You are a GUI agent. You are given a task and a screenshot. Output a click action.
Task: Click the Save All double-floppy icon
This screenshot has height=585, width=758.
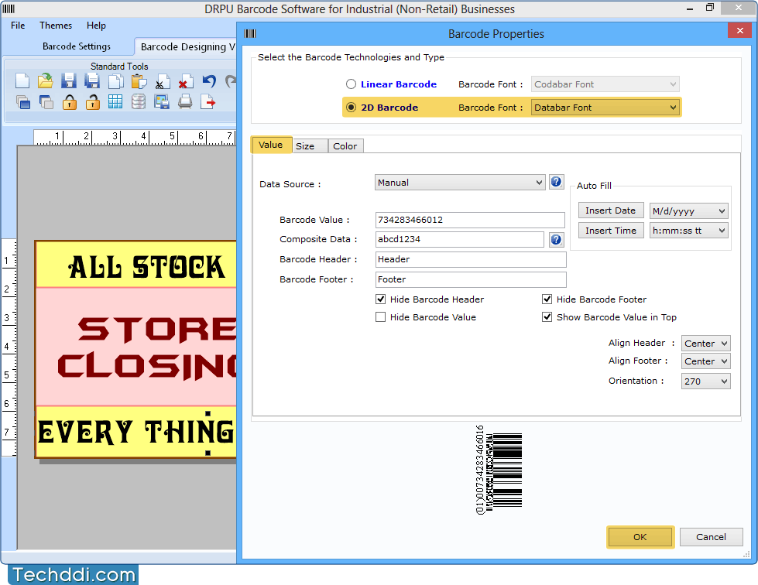coord(92,80)
